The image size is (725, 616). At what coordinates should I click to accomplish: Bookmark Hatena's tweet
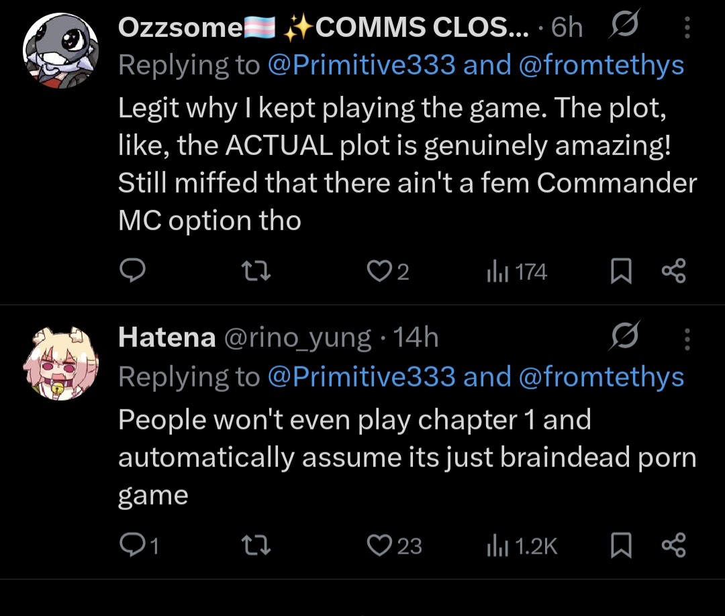pyautogui.click(x=622, y=546)
